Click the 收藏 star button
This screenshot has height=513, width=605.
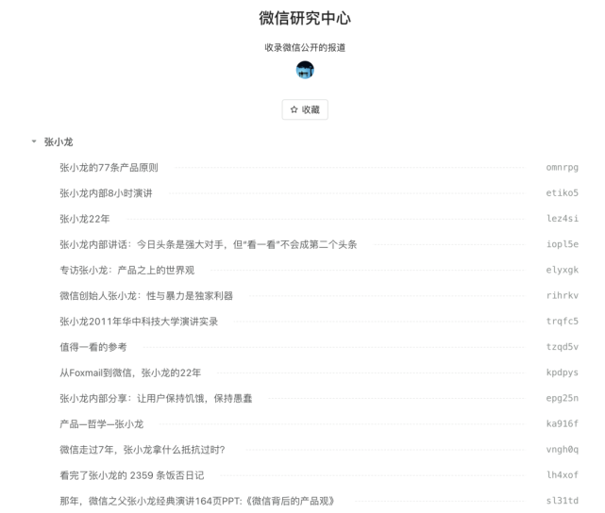point(305,109)
